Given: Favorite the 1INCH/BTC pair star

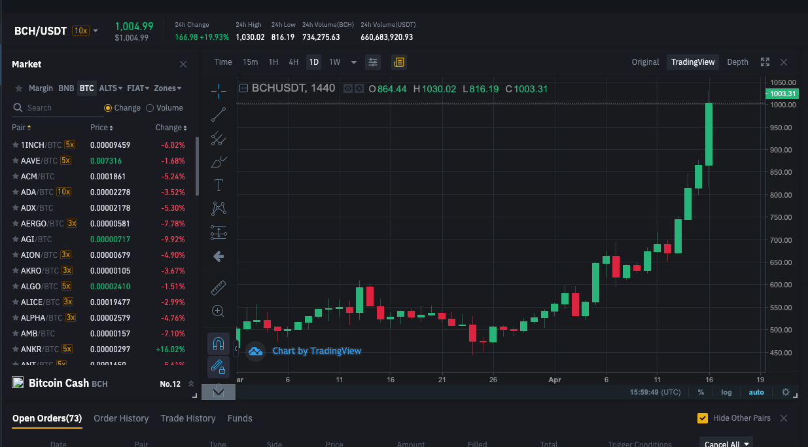Looking at the screenshot, I should point(16,145).
